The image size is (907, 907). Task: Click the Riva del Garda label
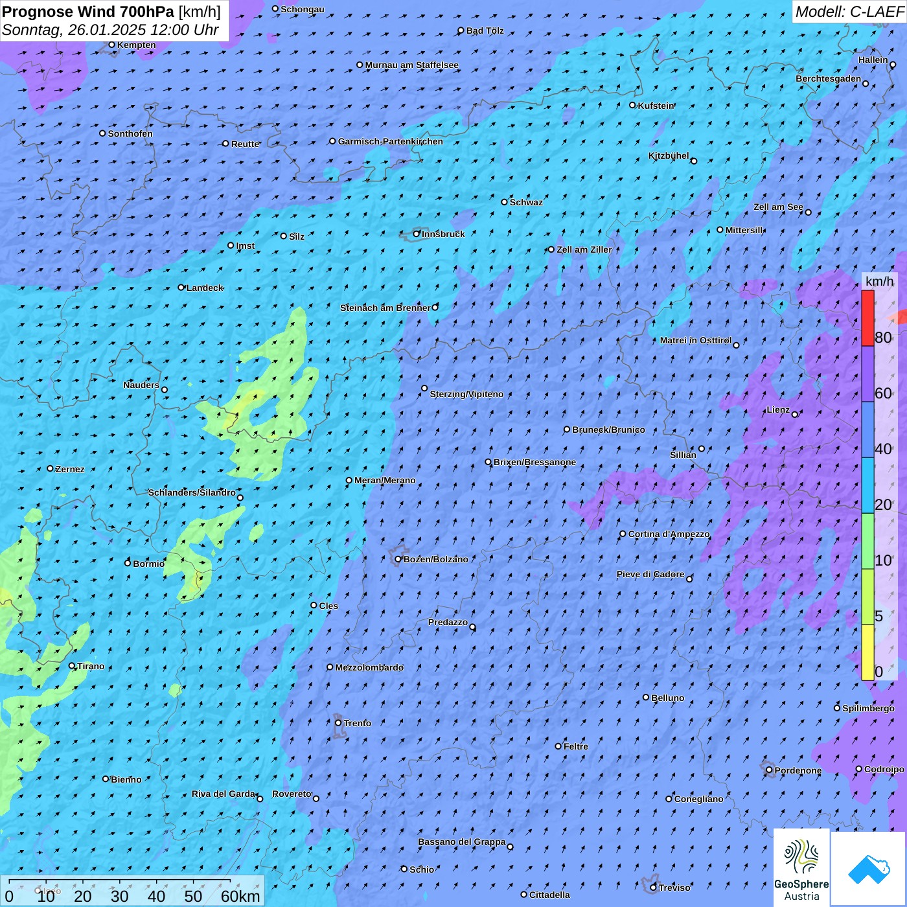[x=224, y=794]
